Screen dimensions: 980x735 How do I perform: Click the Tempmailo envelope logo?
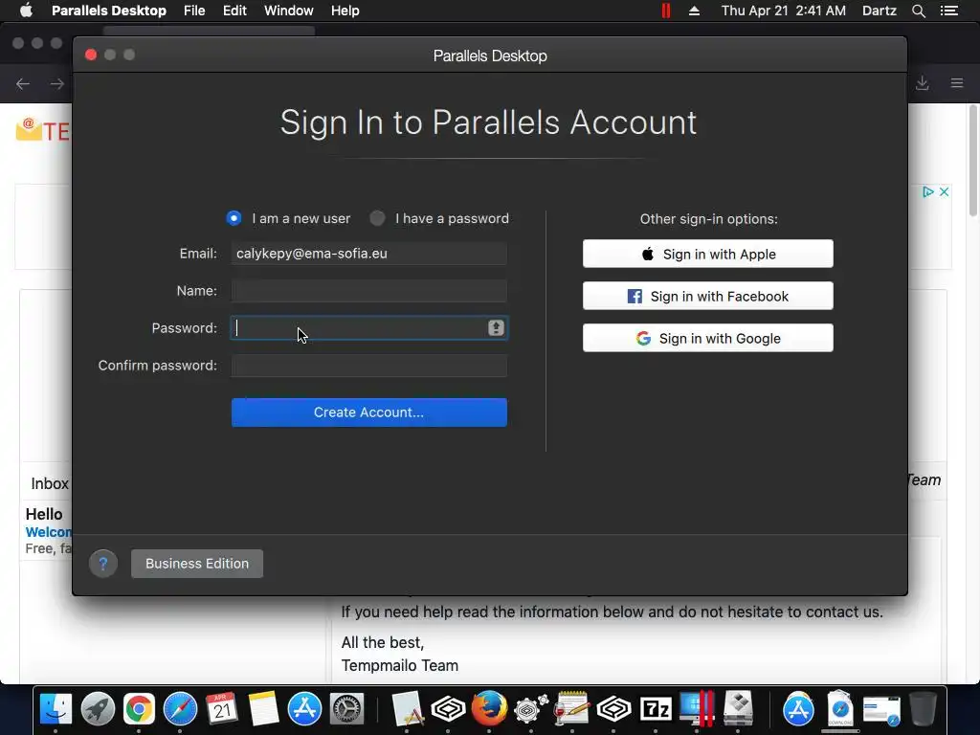pyautogui.click(x=29, y=129)
